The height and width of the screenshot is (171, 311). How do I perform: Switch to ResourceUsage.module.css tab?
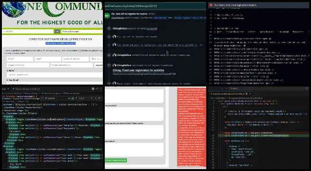(26, 89)
